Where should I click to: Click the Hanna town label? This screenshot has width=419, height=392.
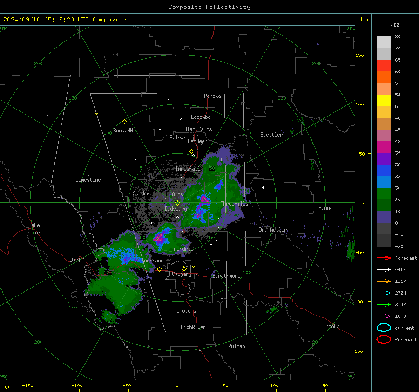click(325, 208)
